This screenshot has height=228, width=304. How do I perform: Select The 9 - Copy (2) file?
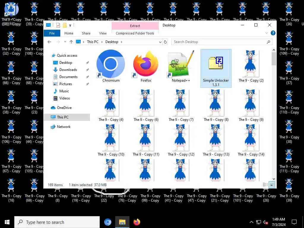click(x=251, y=66)
